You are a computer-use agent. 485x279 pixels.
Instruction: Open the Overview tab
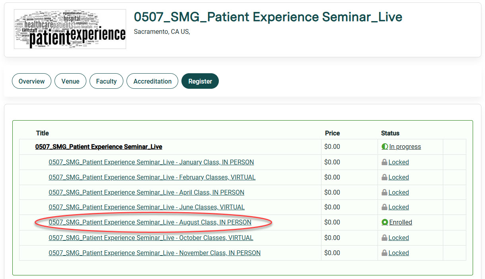[x=31, y=81]
